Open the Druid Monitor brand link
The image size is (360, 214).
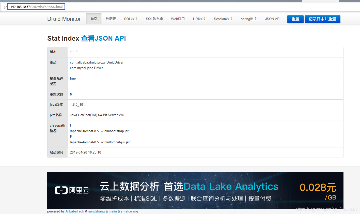click(x=64, y=19)
